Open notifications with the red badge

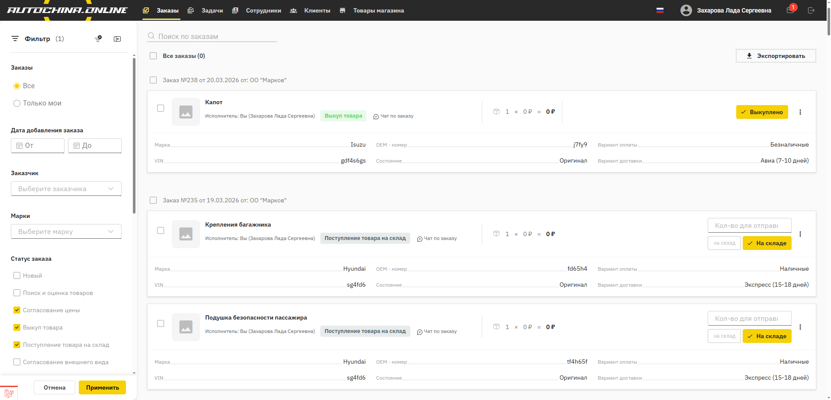(791, 10)
